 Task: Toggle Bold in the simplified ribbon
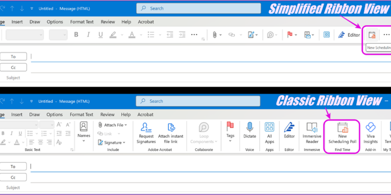[x=76, y=35]
